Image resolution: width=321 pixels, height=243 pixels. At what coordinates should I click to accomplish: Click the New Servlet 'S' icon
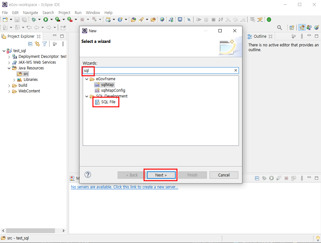(120, 20)
